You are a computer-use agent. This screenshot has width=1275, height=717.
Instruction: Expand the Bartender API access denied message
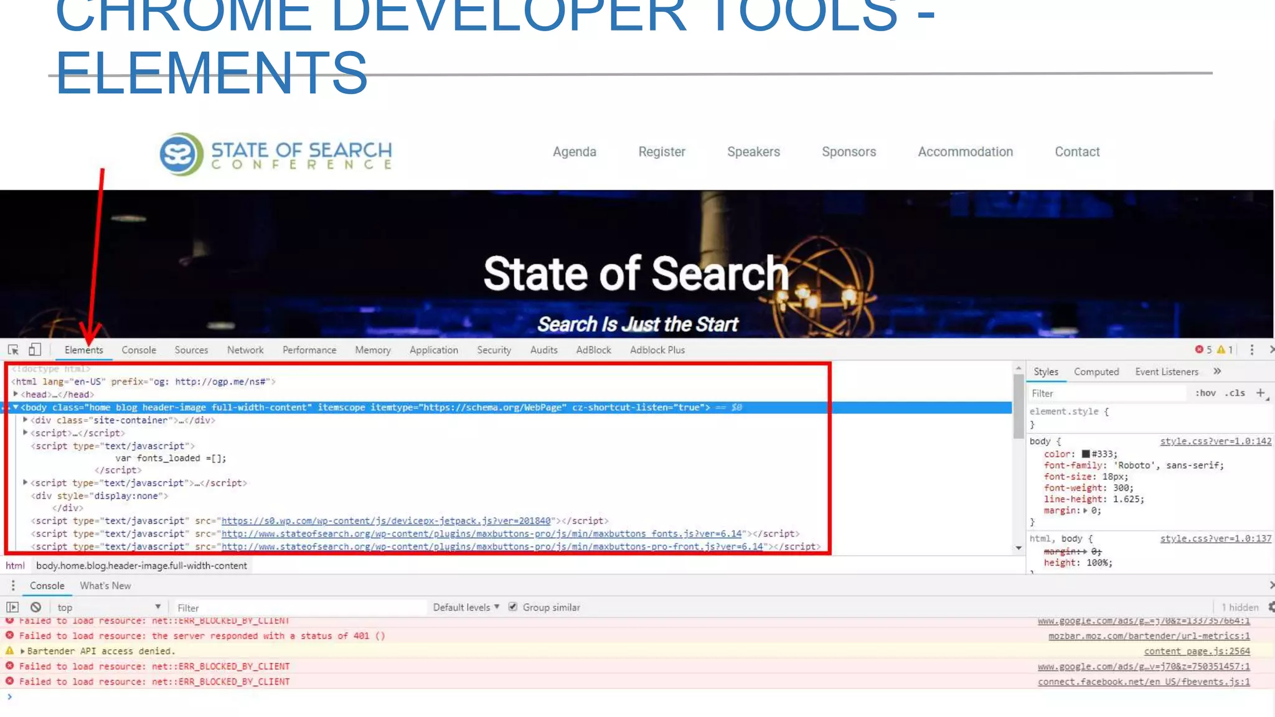coord(23,651)
